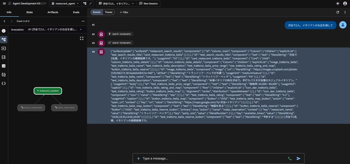Open the Artifacts tab

[x=53, y=12]
